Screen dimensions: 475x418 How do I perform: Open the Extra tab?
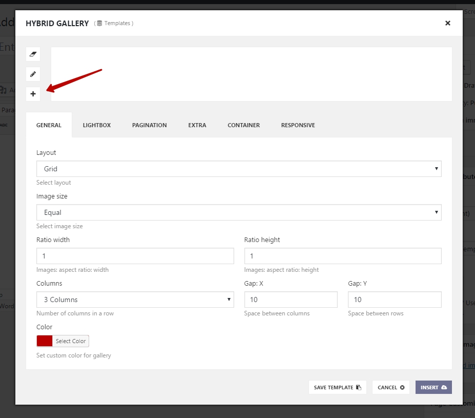(197, 125)
